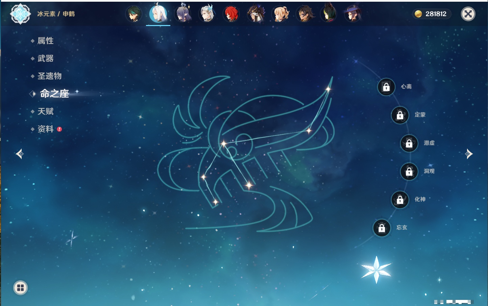Viewport: 488px width, 306px height.
Task: Open the 圣遗物 artifacts tab
Action: [49, 76]
